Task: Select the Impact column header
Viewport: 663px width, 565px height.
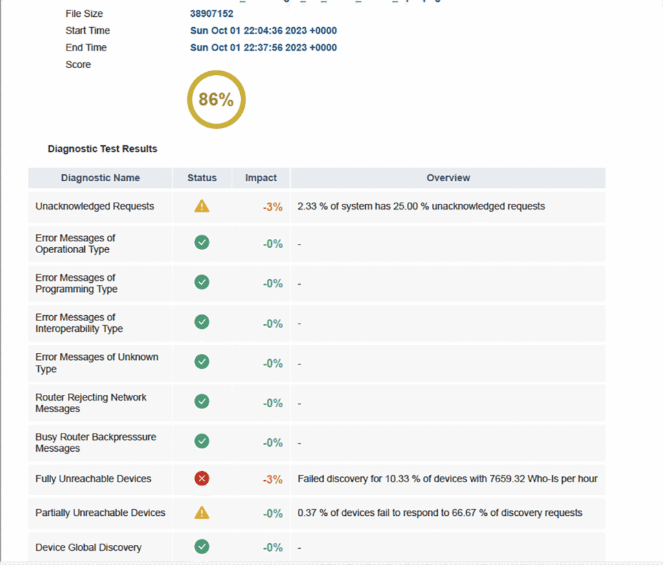Action: 261,178
